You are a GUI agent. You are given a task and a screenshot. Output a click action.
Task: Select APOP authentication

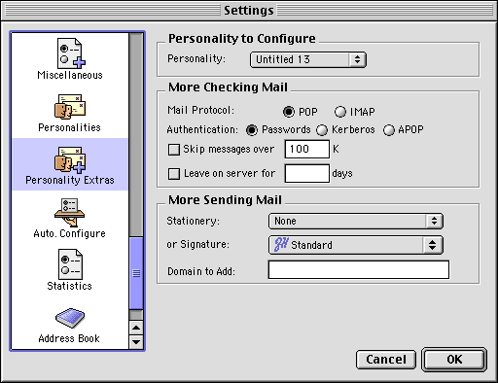coord(389,130)
